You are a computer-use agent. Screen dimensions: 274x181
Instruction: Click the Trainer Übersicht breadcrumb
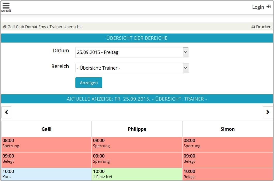[65, 27]
